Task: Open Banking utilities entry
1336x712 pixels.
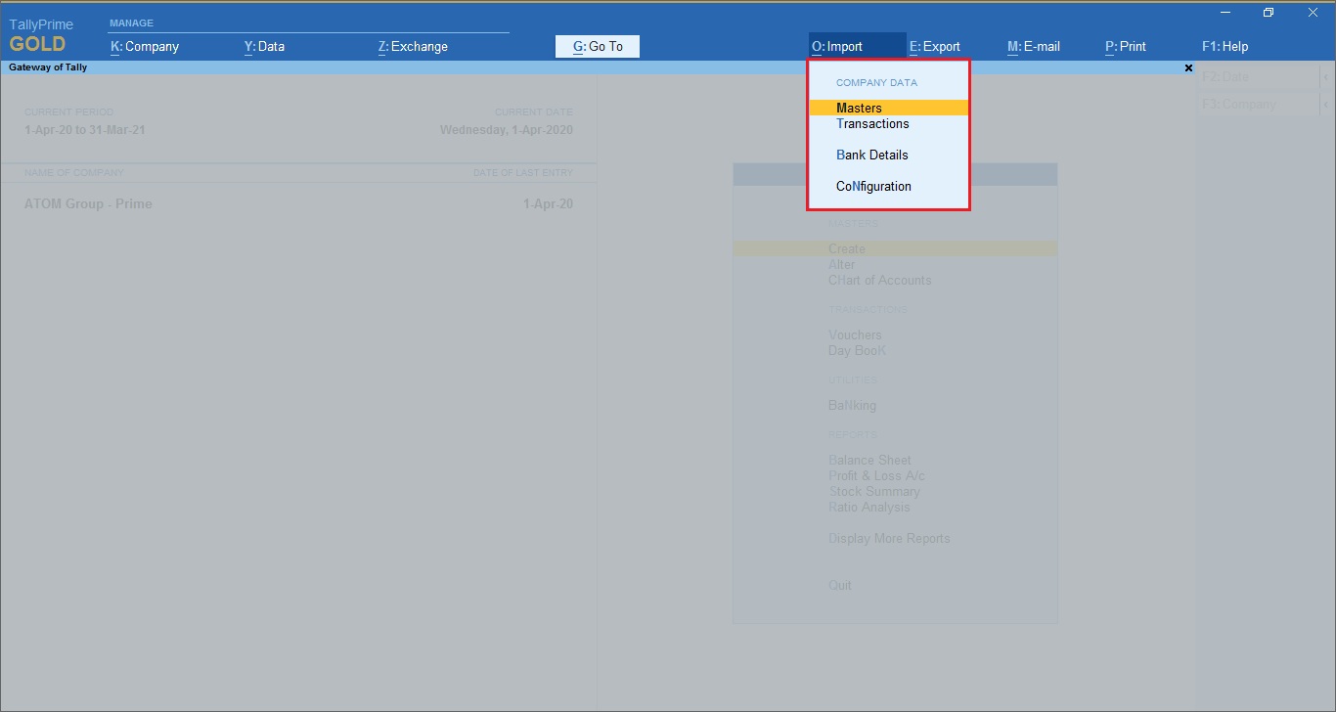Action: point(852,405)
